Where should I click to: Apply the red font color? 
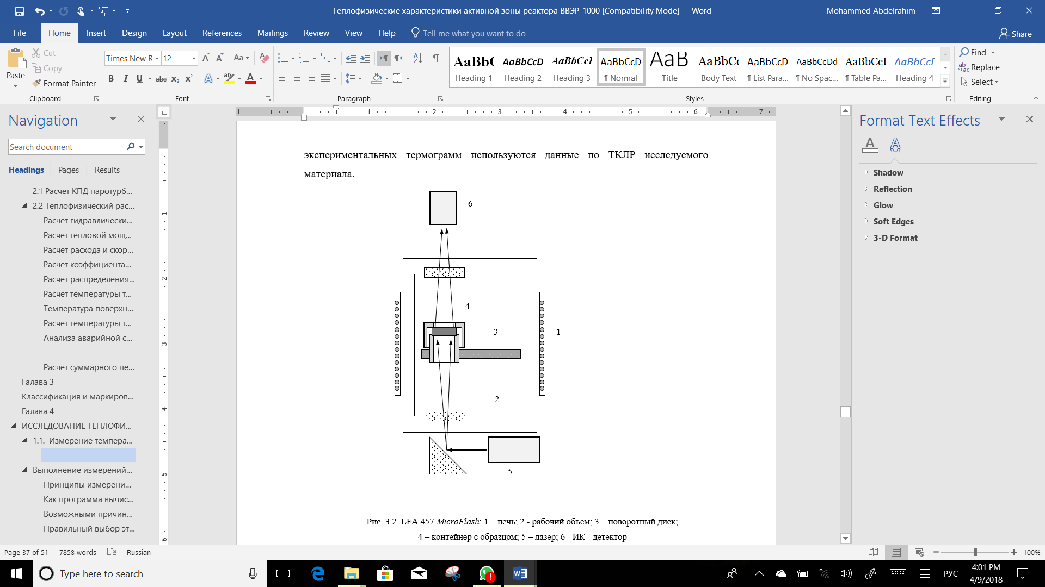coord(250,79)
